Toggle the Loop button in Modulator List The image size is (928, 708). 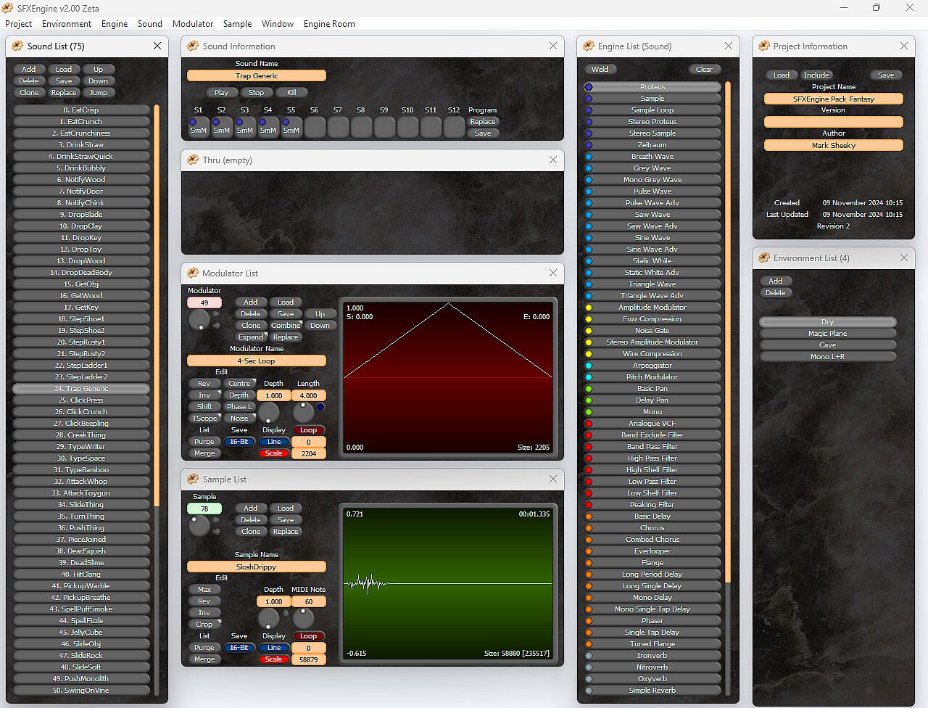[308, 430]
